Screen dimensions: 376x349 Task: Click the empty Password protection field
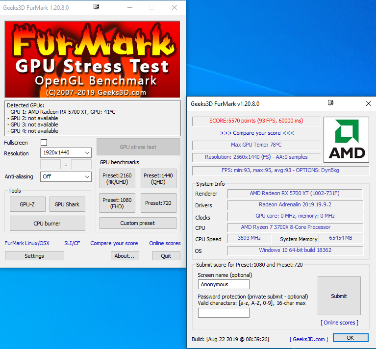[x=224, y=313]
